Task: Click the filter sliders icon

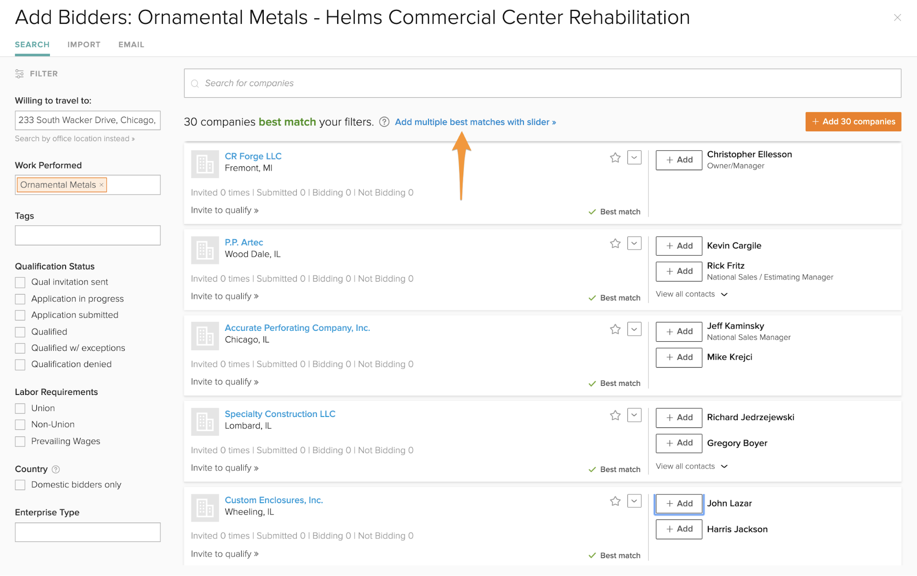Action: (19, 74)
